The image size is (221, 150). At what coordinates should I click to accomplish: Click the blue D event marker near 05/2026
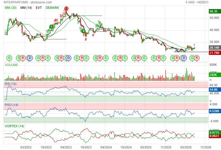click(x=184, y=58)
